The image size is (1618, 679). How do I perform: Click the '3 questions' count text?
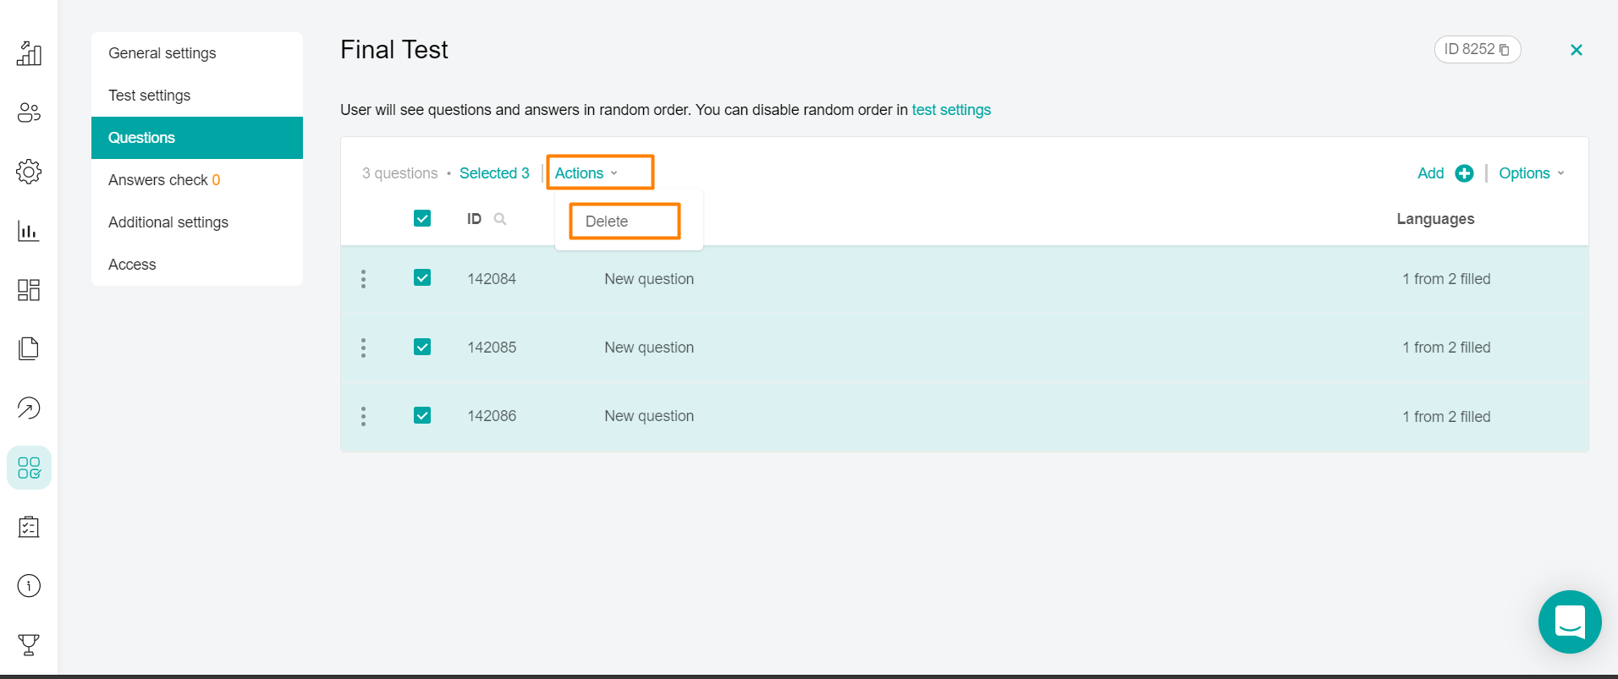(x=400, y=173)
